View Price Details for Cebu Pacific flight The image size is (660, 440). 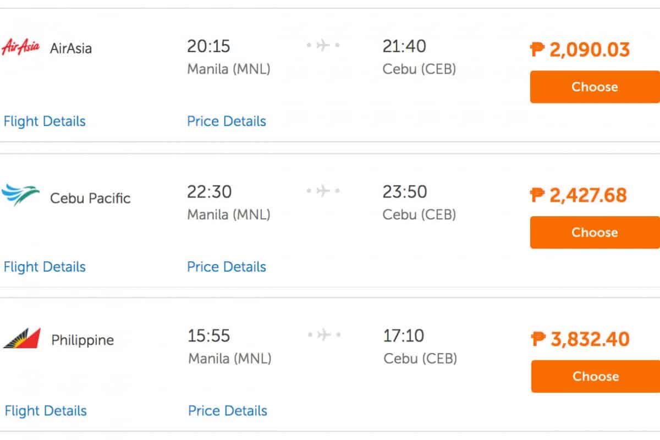click(227, 267)
